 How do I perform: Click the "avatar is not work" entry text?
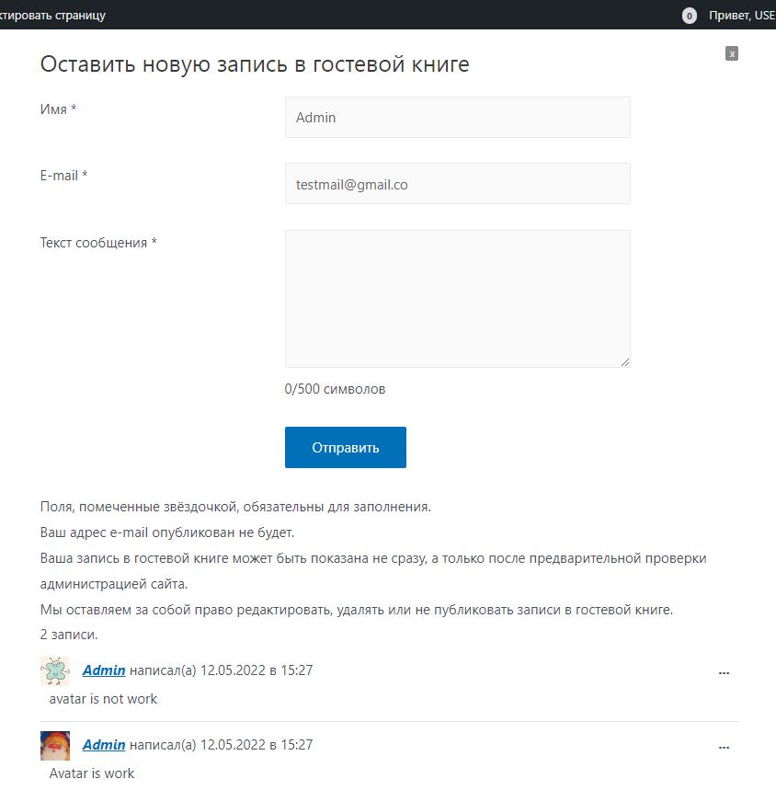click(103, 699)
